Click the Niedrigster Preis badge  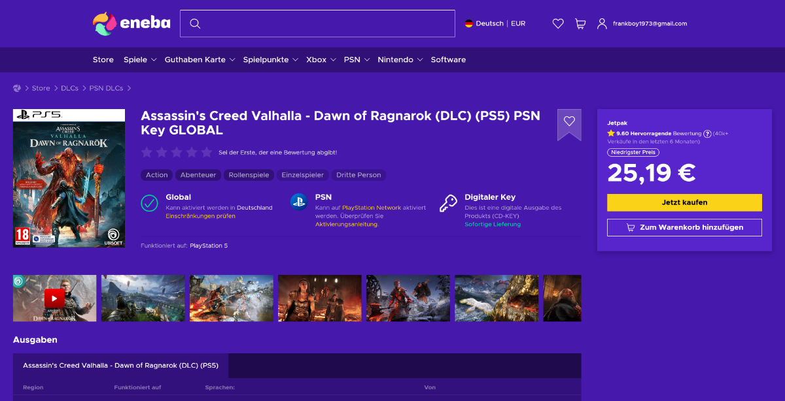pos(633,152)
